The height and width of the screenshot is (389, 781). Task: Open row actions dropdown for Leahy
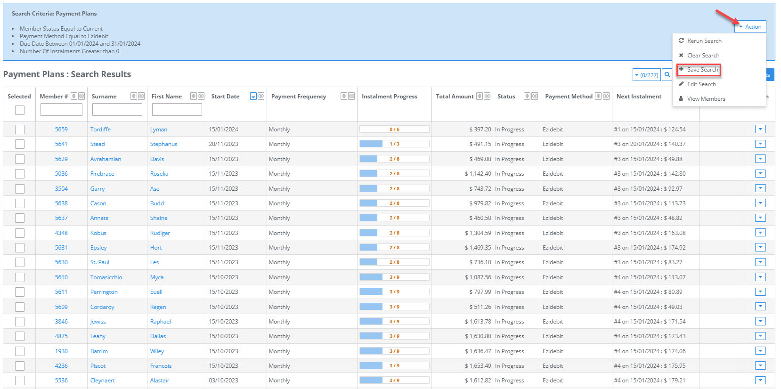[760, 336]
